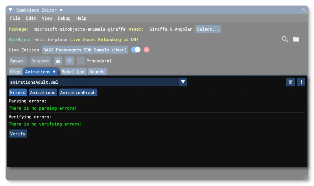Open the folder icon next to search
Screen dimensions: 314x186
tap(296, 39)
